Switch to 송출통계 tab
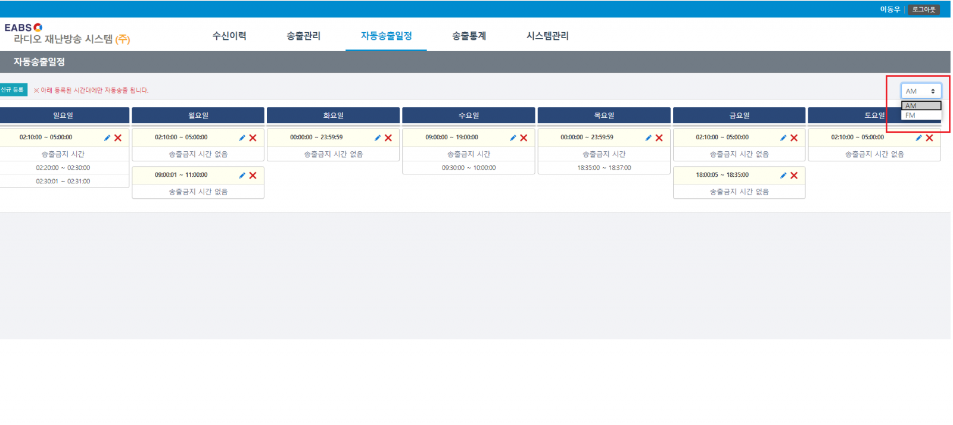This screenshot has height=425, width=953. [x=469, y=36]
